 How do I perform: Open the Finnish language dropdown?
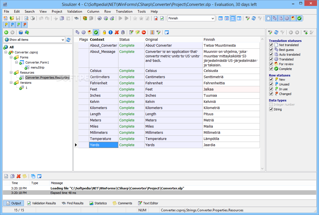(213, 18)
